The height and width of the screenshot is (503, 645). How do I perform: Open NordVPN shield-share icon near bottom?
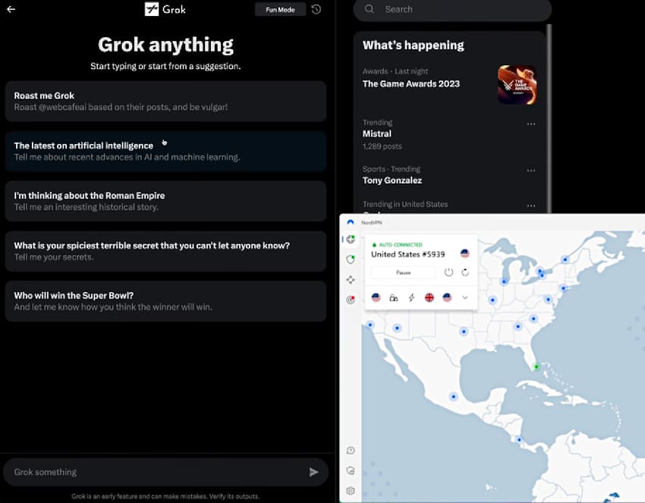pos(351,470)
